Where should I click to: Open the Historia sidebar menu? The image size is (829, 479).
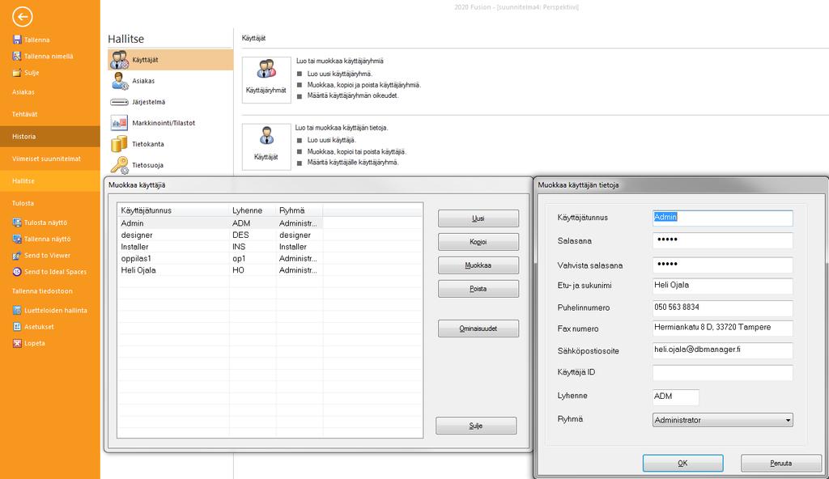click(49, 137)
